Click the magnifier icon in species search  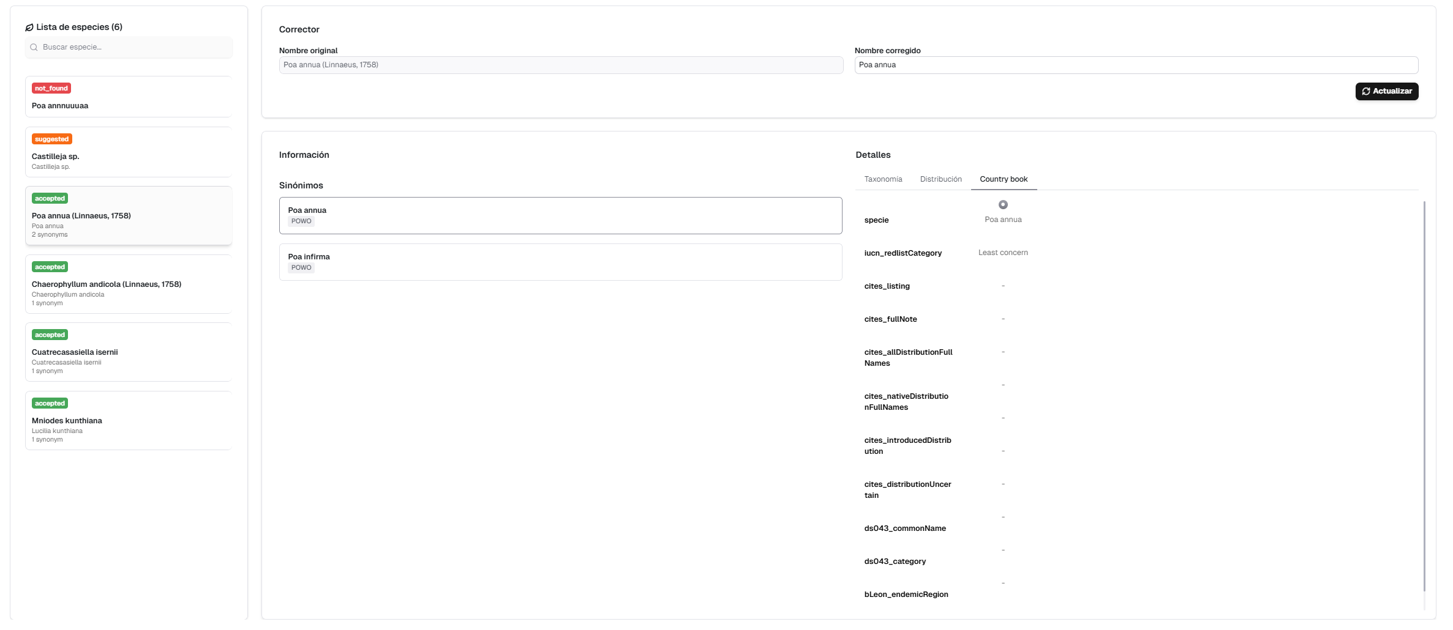(34, 48)
